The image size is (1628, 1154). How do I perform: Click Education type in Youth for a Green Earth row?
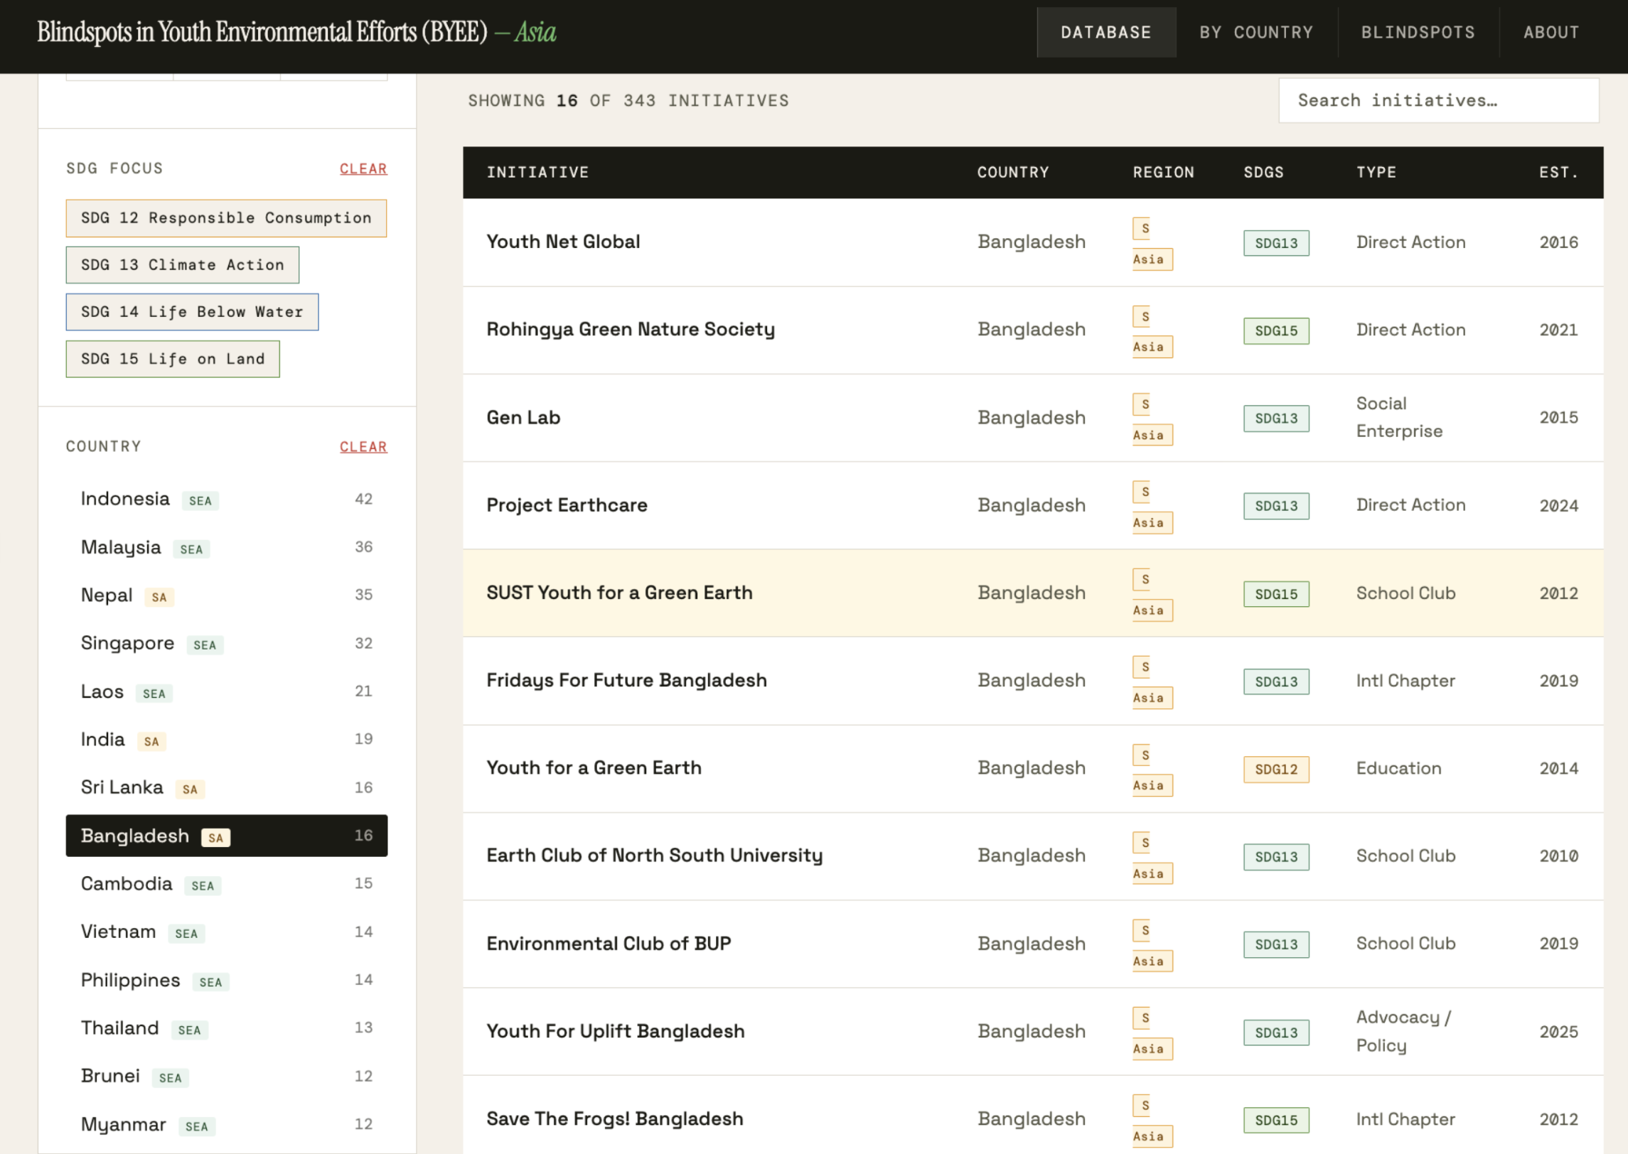1398,769
